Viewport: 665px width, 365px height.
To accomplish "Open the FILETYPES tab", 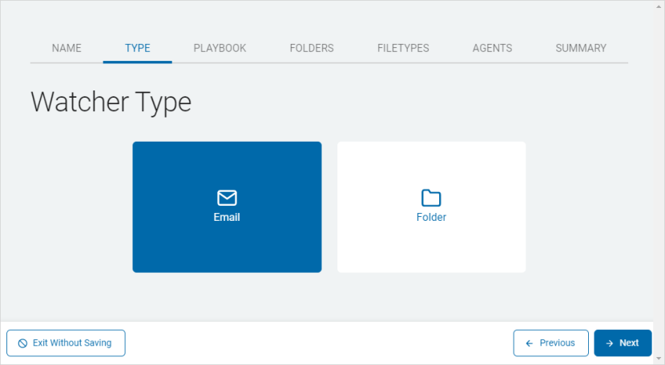I will 403,48.
